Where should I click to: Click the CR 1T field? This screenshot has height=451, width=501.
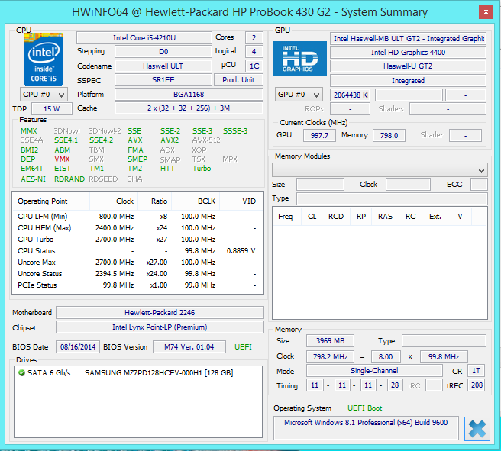point(476,371)
